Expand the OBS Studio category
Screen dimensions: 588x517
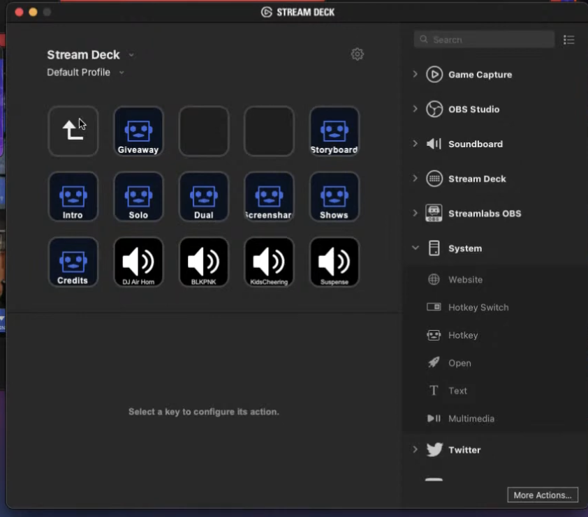click(415, 109)
